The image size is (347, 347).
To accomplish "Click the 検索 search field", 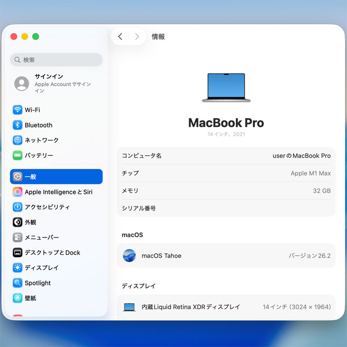I will click(x=56, y=60).
